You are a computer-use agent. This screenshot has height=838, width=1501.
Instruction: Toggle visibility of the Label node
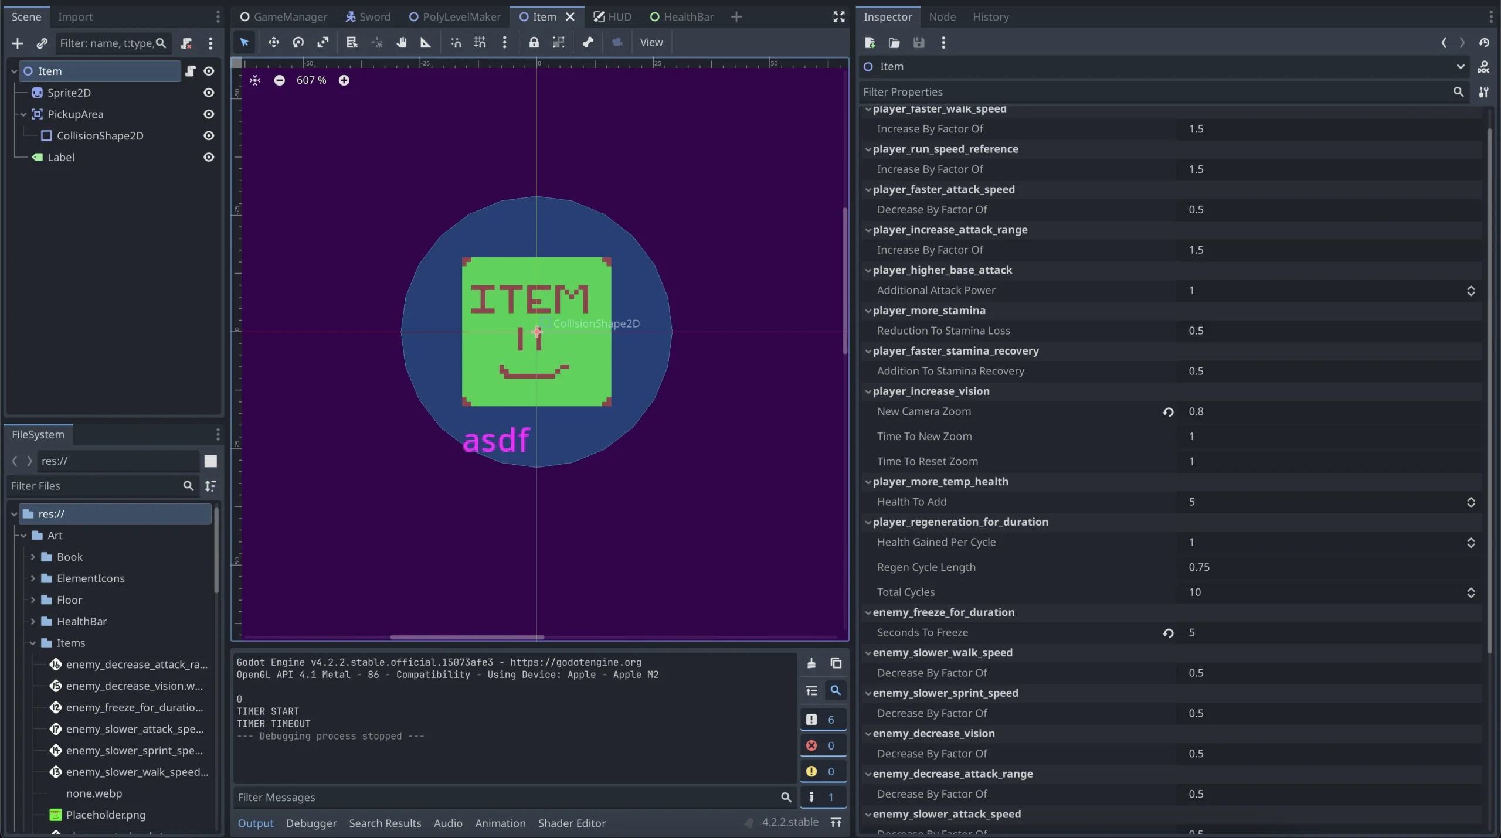pos(208,157)
